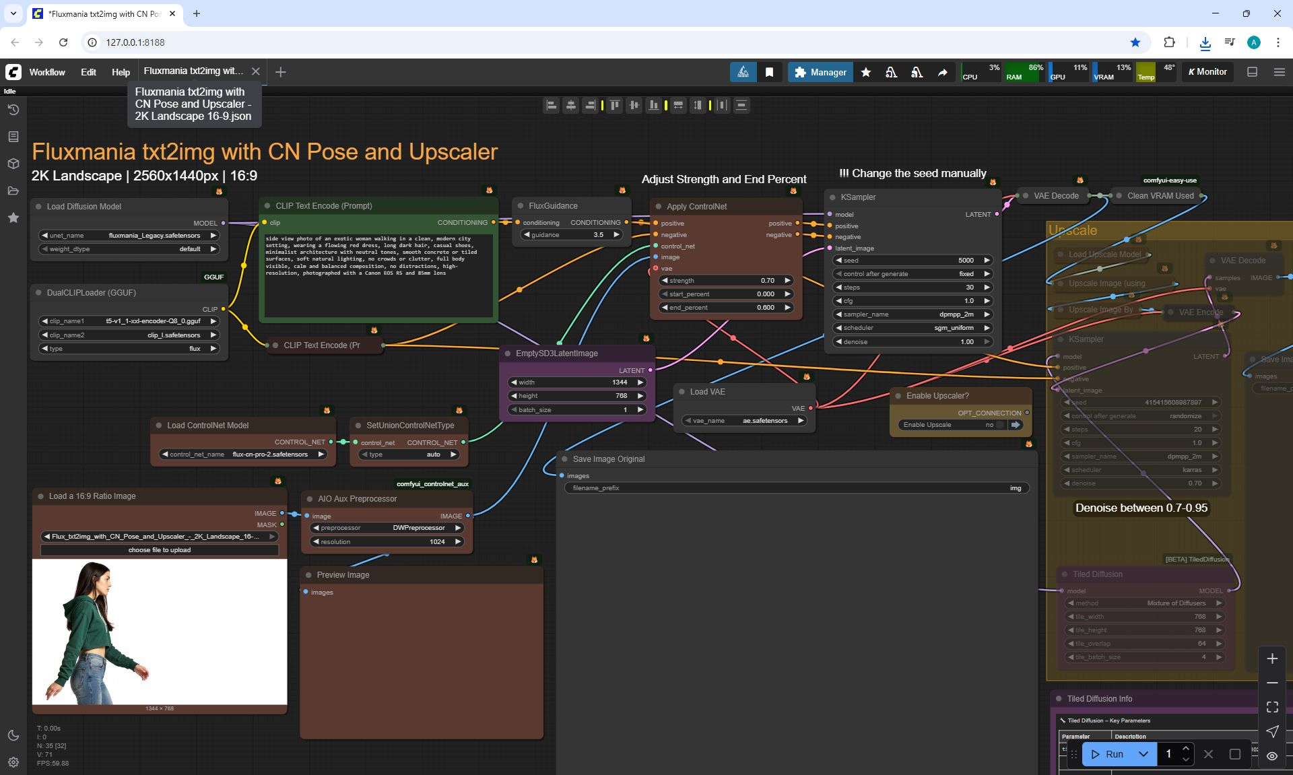
Task: Click the share arrow icon in toolbar
Action: [942, 72]
